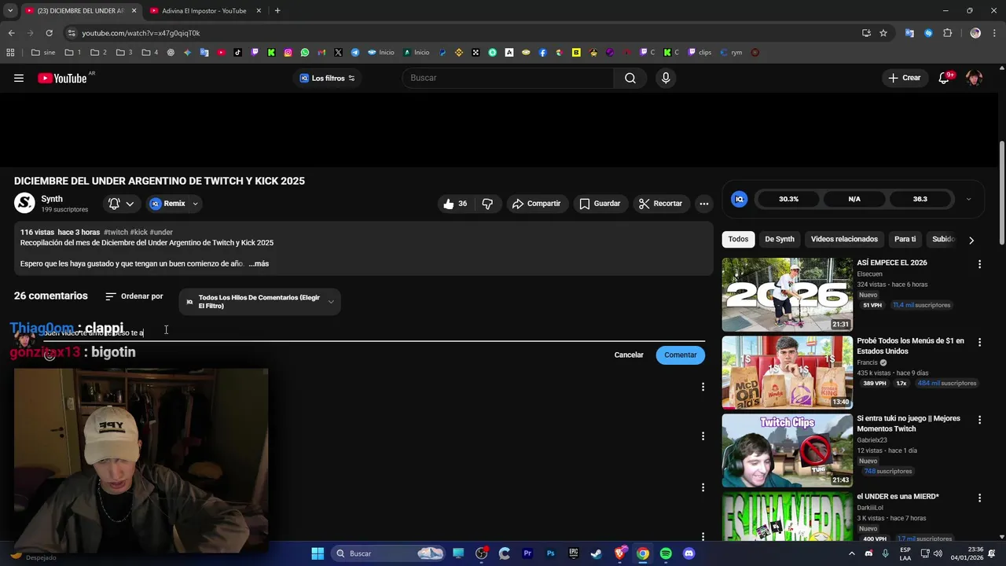Open Steam from the taskbar
1006x566 pixels.
tap(597, 553)
